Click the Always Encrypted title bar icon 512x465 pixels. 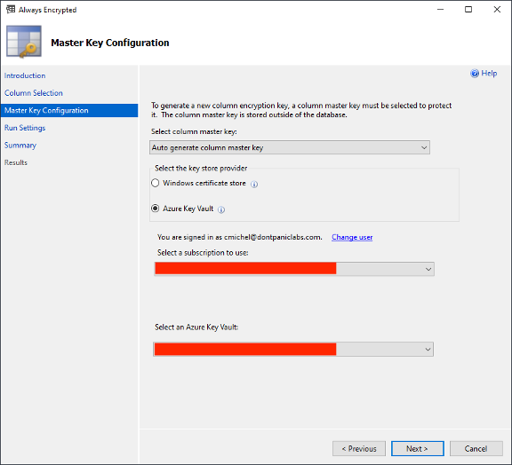pyautogui.click(x=11, y=10)
